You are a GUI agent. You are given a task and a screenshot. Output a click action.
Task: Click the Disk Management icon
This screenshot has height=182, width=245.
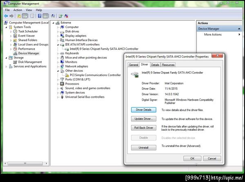(15, 62)
